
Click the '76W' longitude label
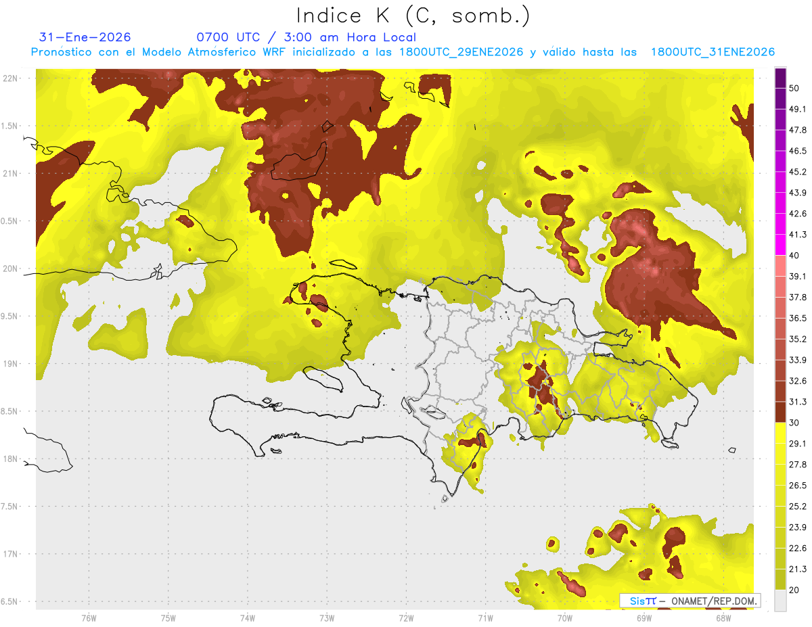pos(89,618)
